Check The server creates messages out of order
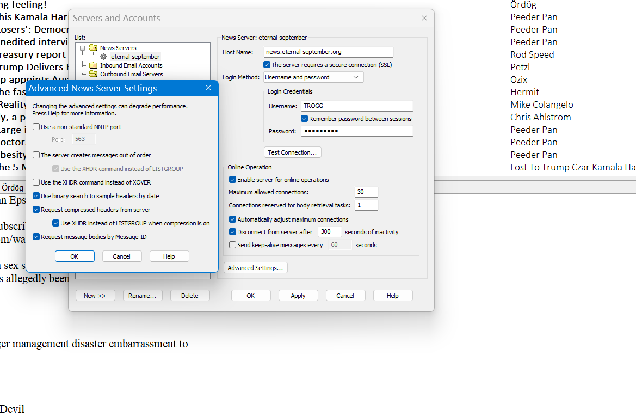 click(36, 155)
